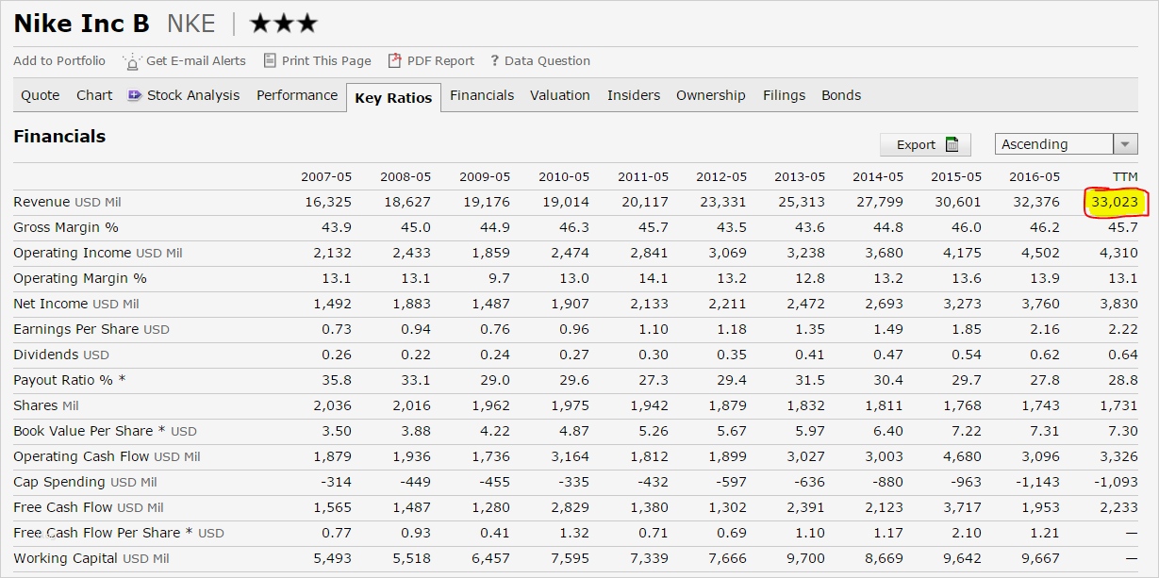Click the Operating Margin % row label
Image resolution: width=1159 pixels, height=578 pixels.
[x=80, y=278]
